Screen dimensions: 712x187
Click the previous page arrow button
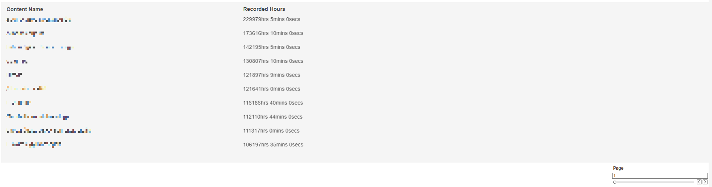pyautogui.click(x=699, y=182)
